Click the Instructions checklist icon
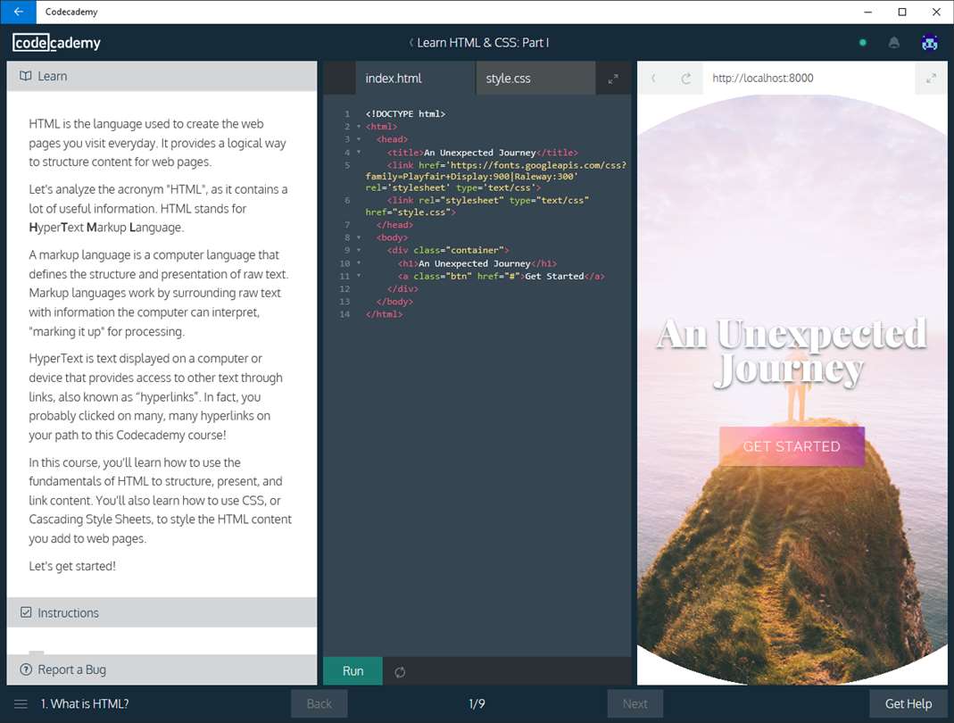Viewport: 954px width, 723px height. click(26, 612)
